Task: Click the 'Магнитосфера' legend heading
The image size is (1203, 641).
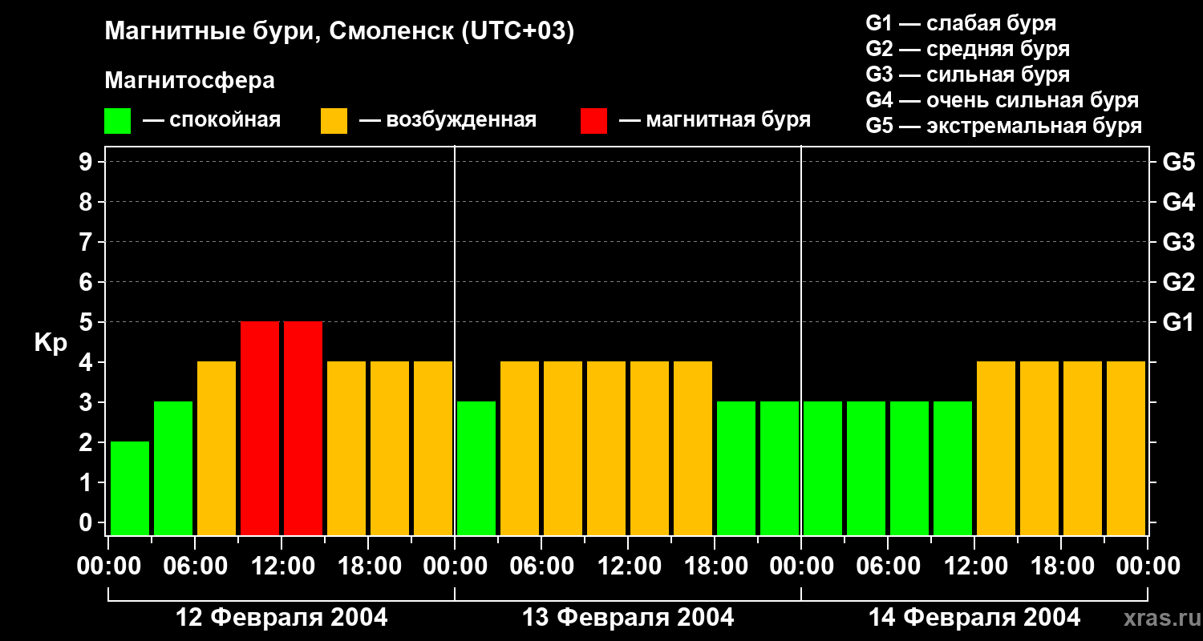Action: coord(189,81)
